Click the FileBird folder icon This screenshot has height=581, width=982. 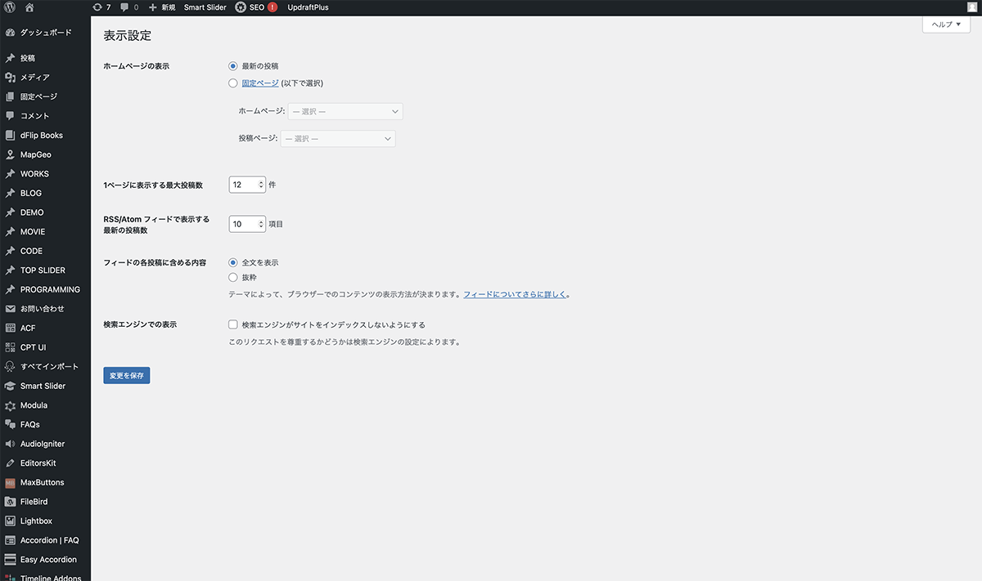10,502
